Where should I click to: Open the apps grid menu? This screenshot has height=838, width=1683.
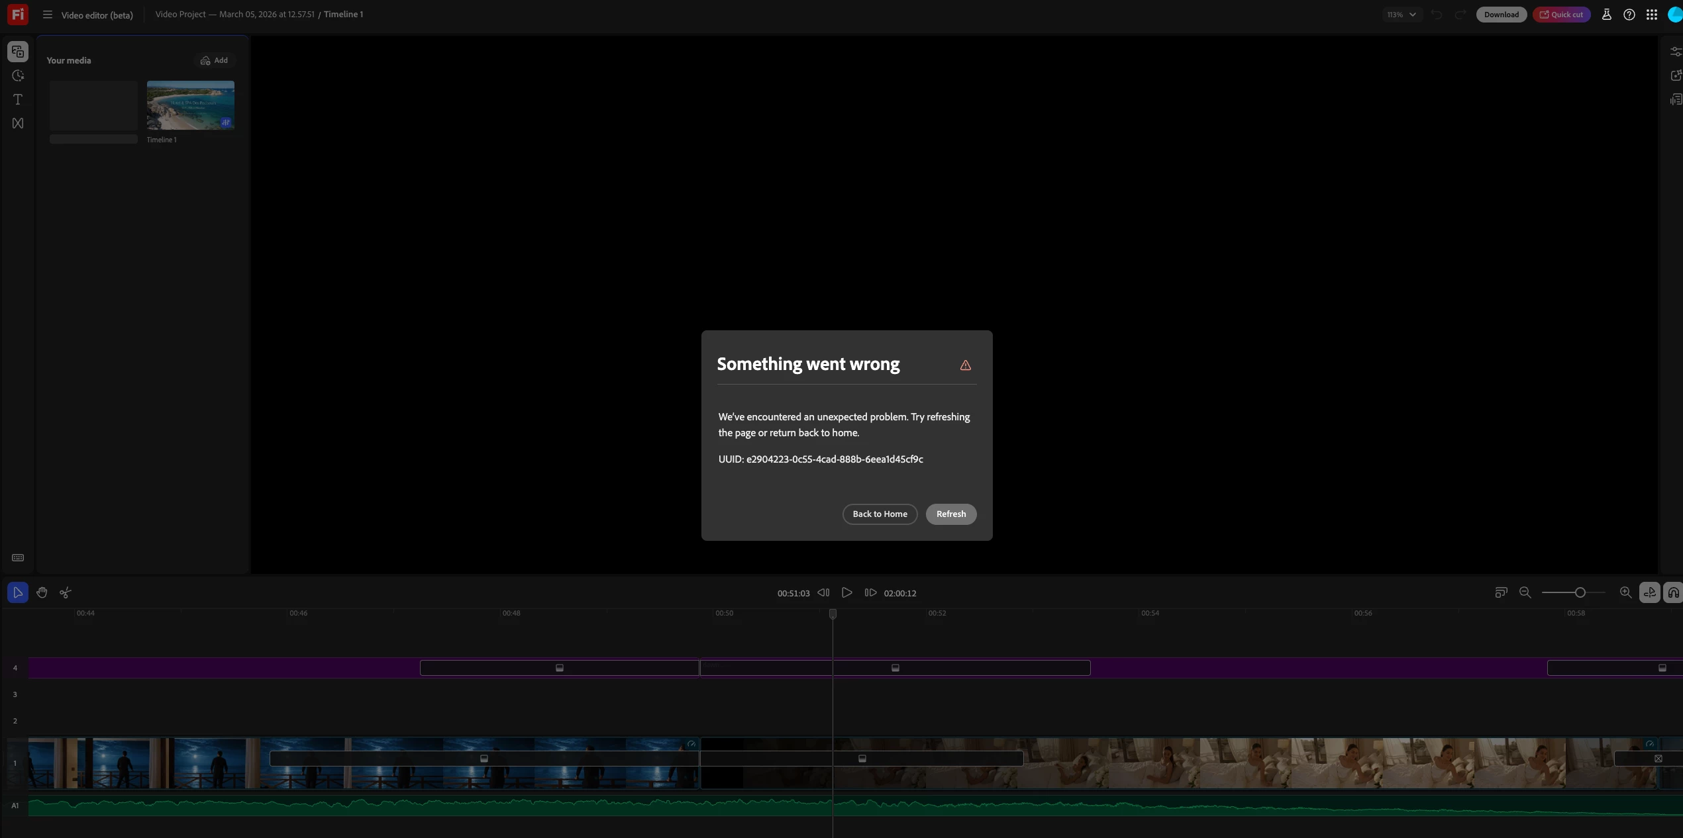pos(1652,15)
